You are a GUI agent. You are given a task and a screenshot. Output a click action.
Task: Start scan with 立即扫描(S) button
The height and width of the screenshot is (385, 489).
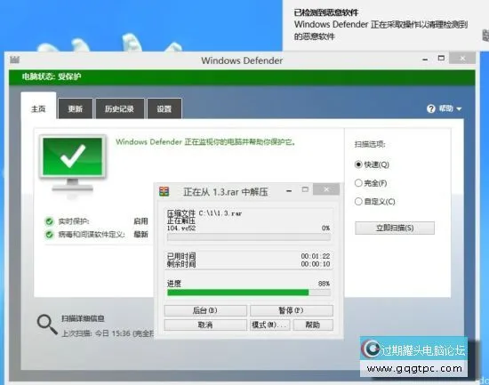point(395,228)
